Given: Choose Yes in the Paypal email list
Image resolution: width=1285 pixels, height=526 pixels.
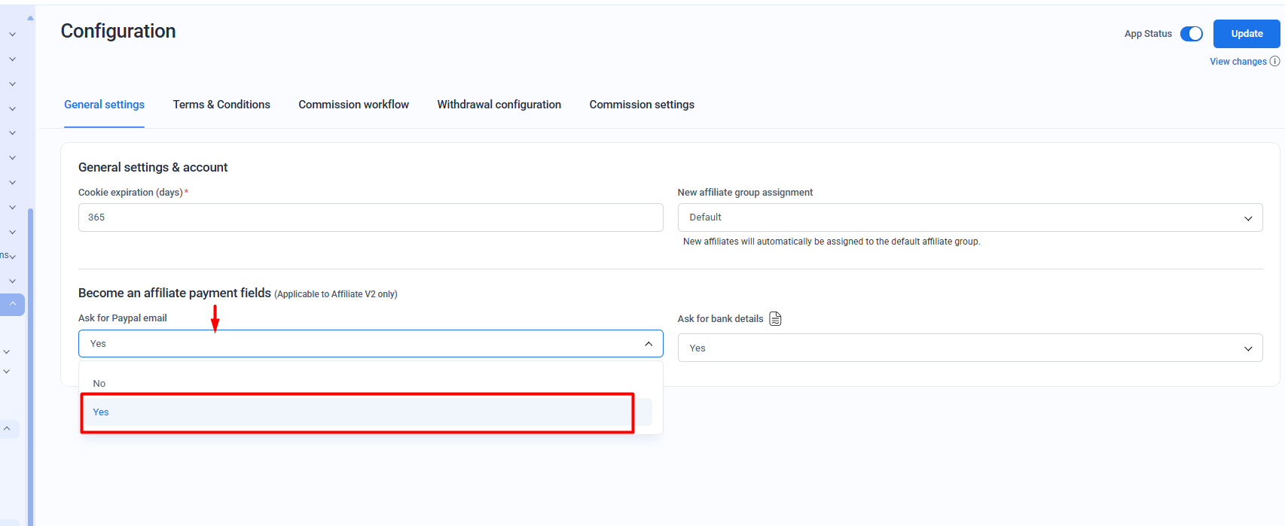Looking at the screenshot, I should click(x=101, y=412).
